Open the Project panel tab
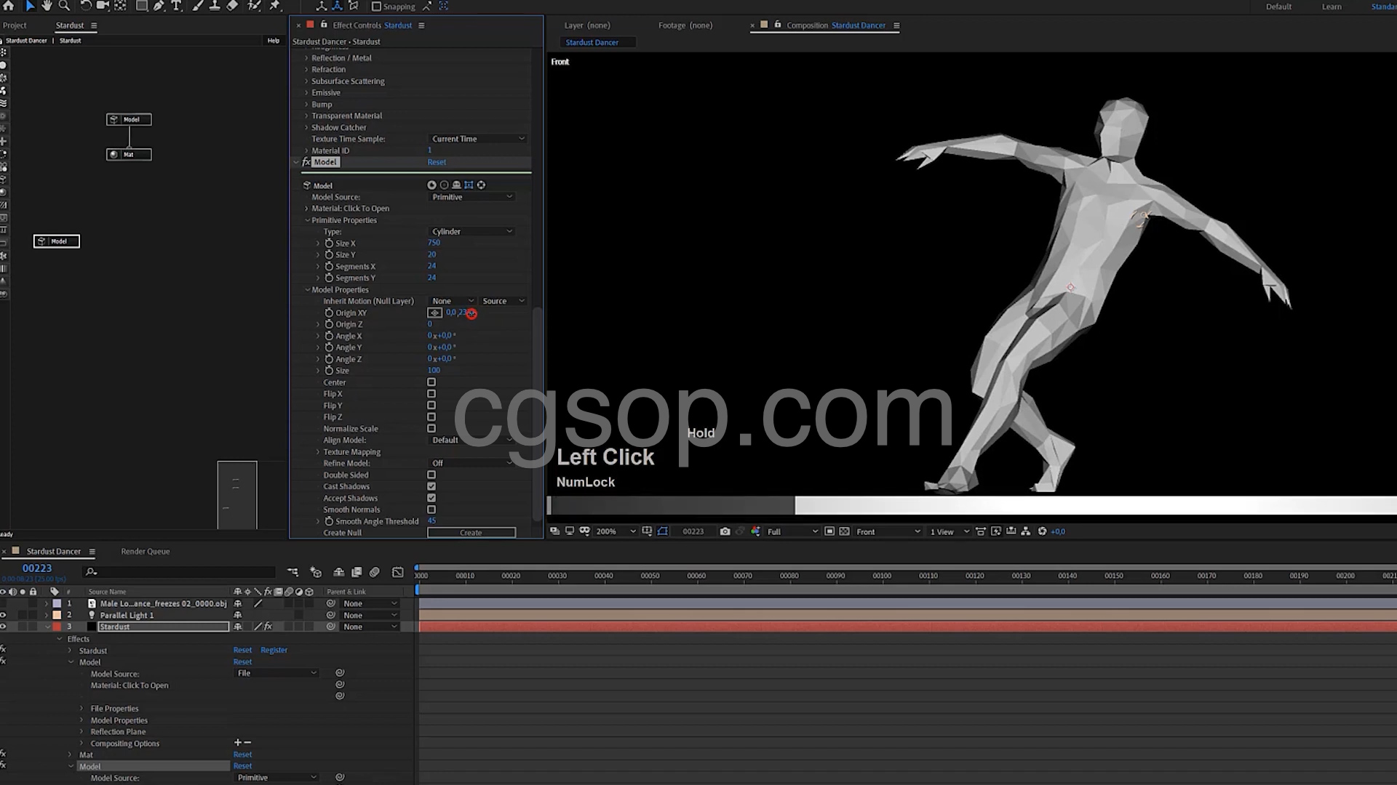 pos(15,25)
